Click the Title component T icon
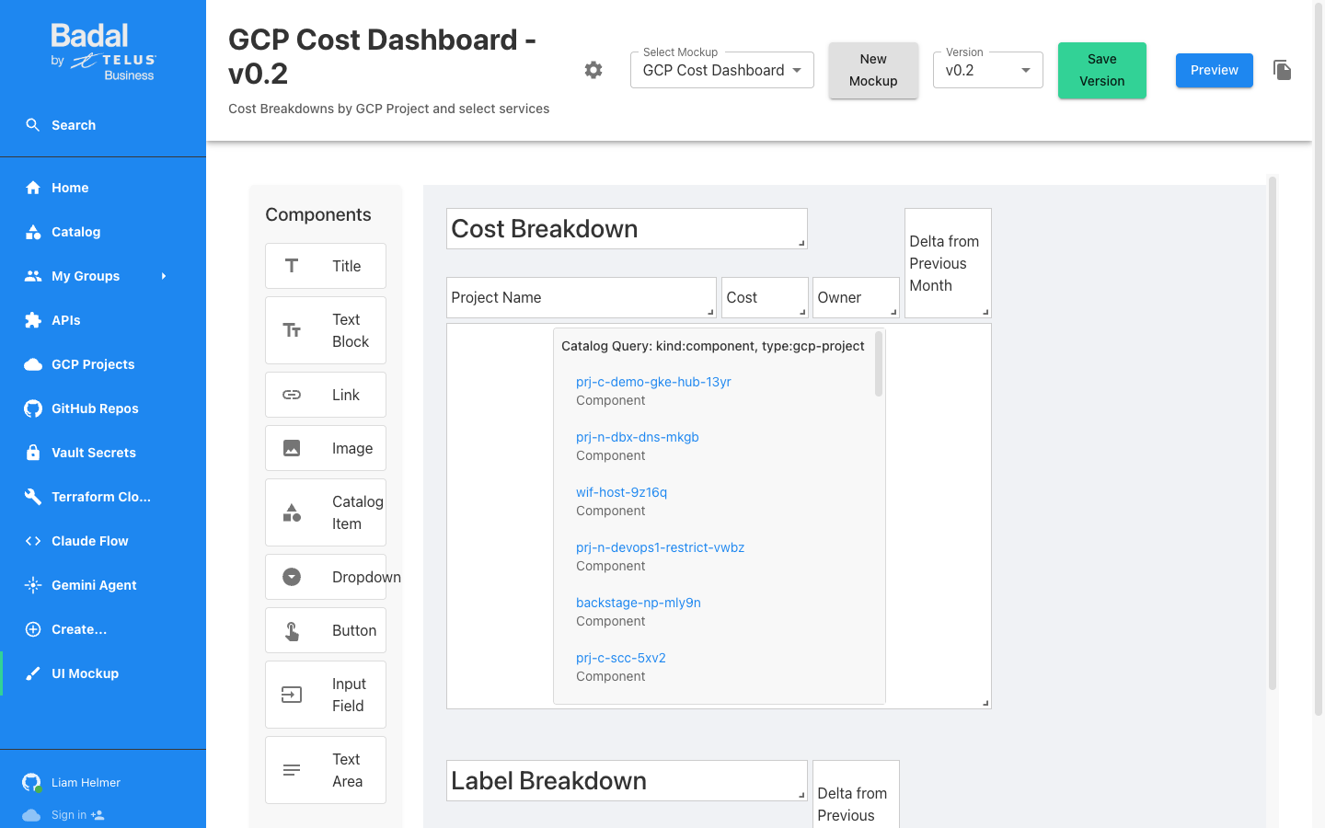The width and height of the screenshot is (1325, 828). tap(292, 266)
